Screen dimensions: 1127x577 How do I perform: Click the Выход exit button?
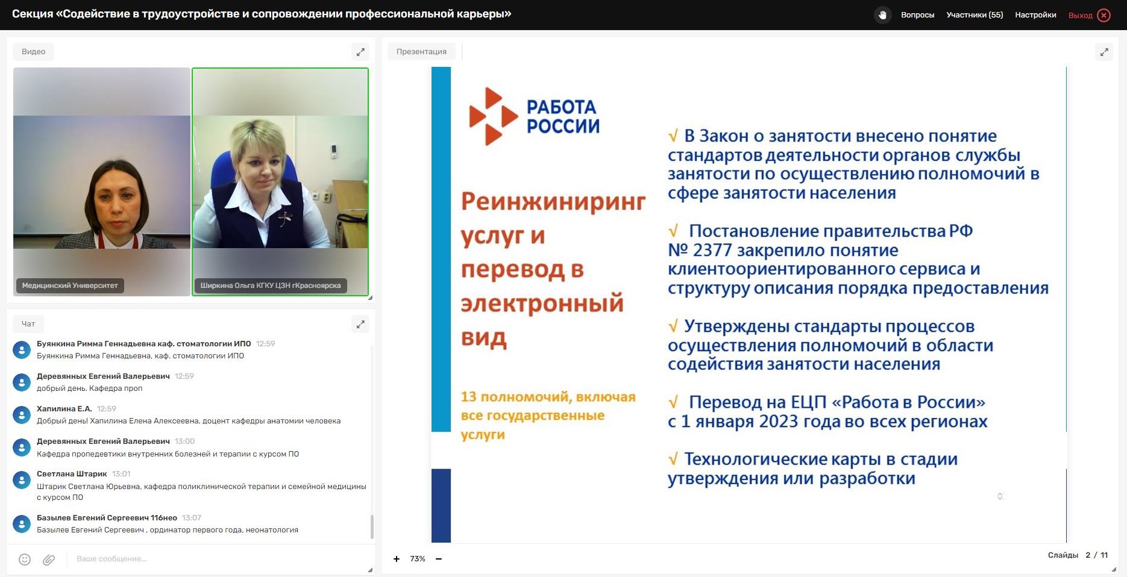click(x=1088, y=15)
